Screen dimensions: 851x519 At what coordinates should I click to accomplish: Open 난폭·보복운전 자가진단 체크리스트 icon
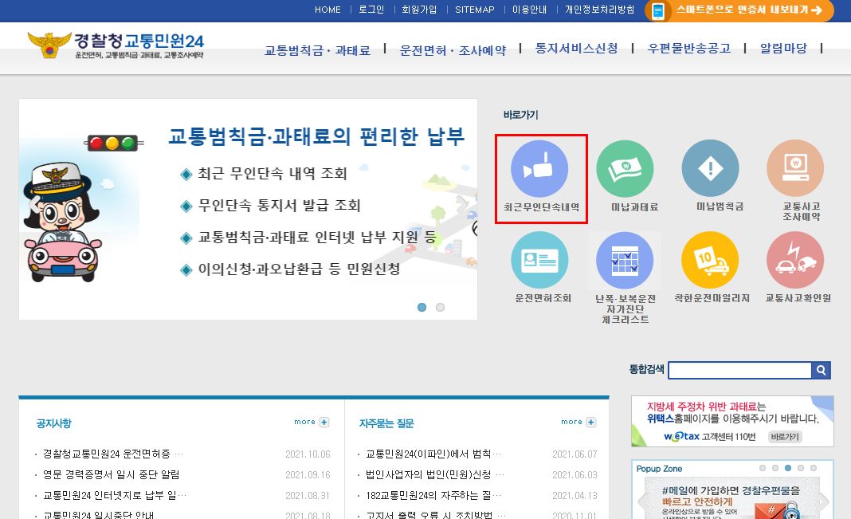(x=625, y=260)
